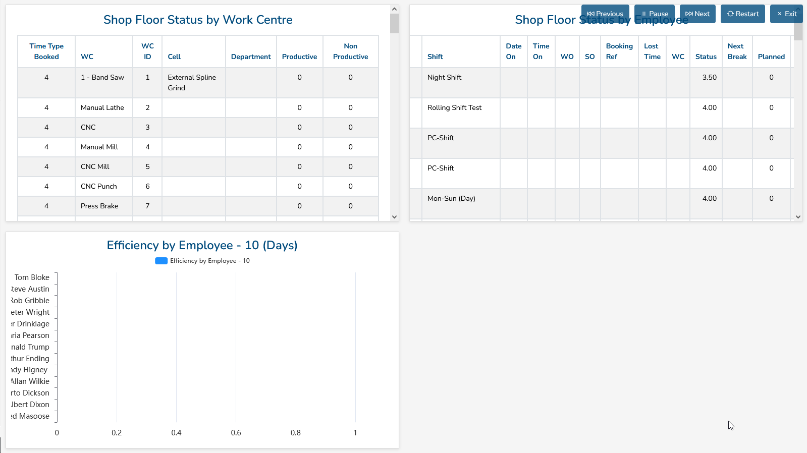Screen dimensions: 807x453
Task: Exit the dashboard view
Action: (786, 14)
